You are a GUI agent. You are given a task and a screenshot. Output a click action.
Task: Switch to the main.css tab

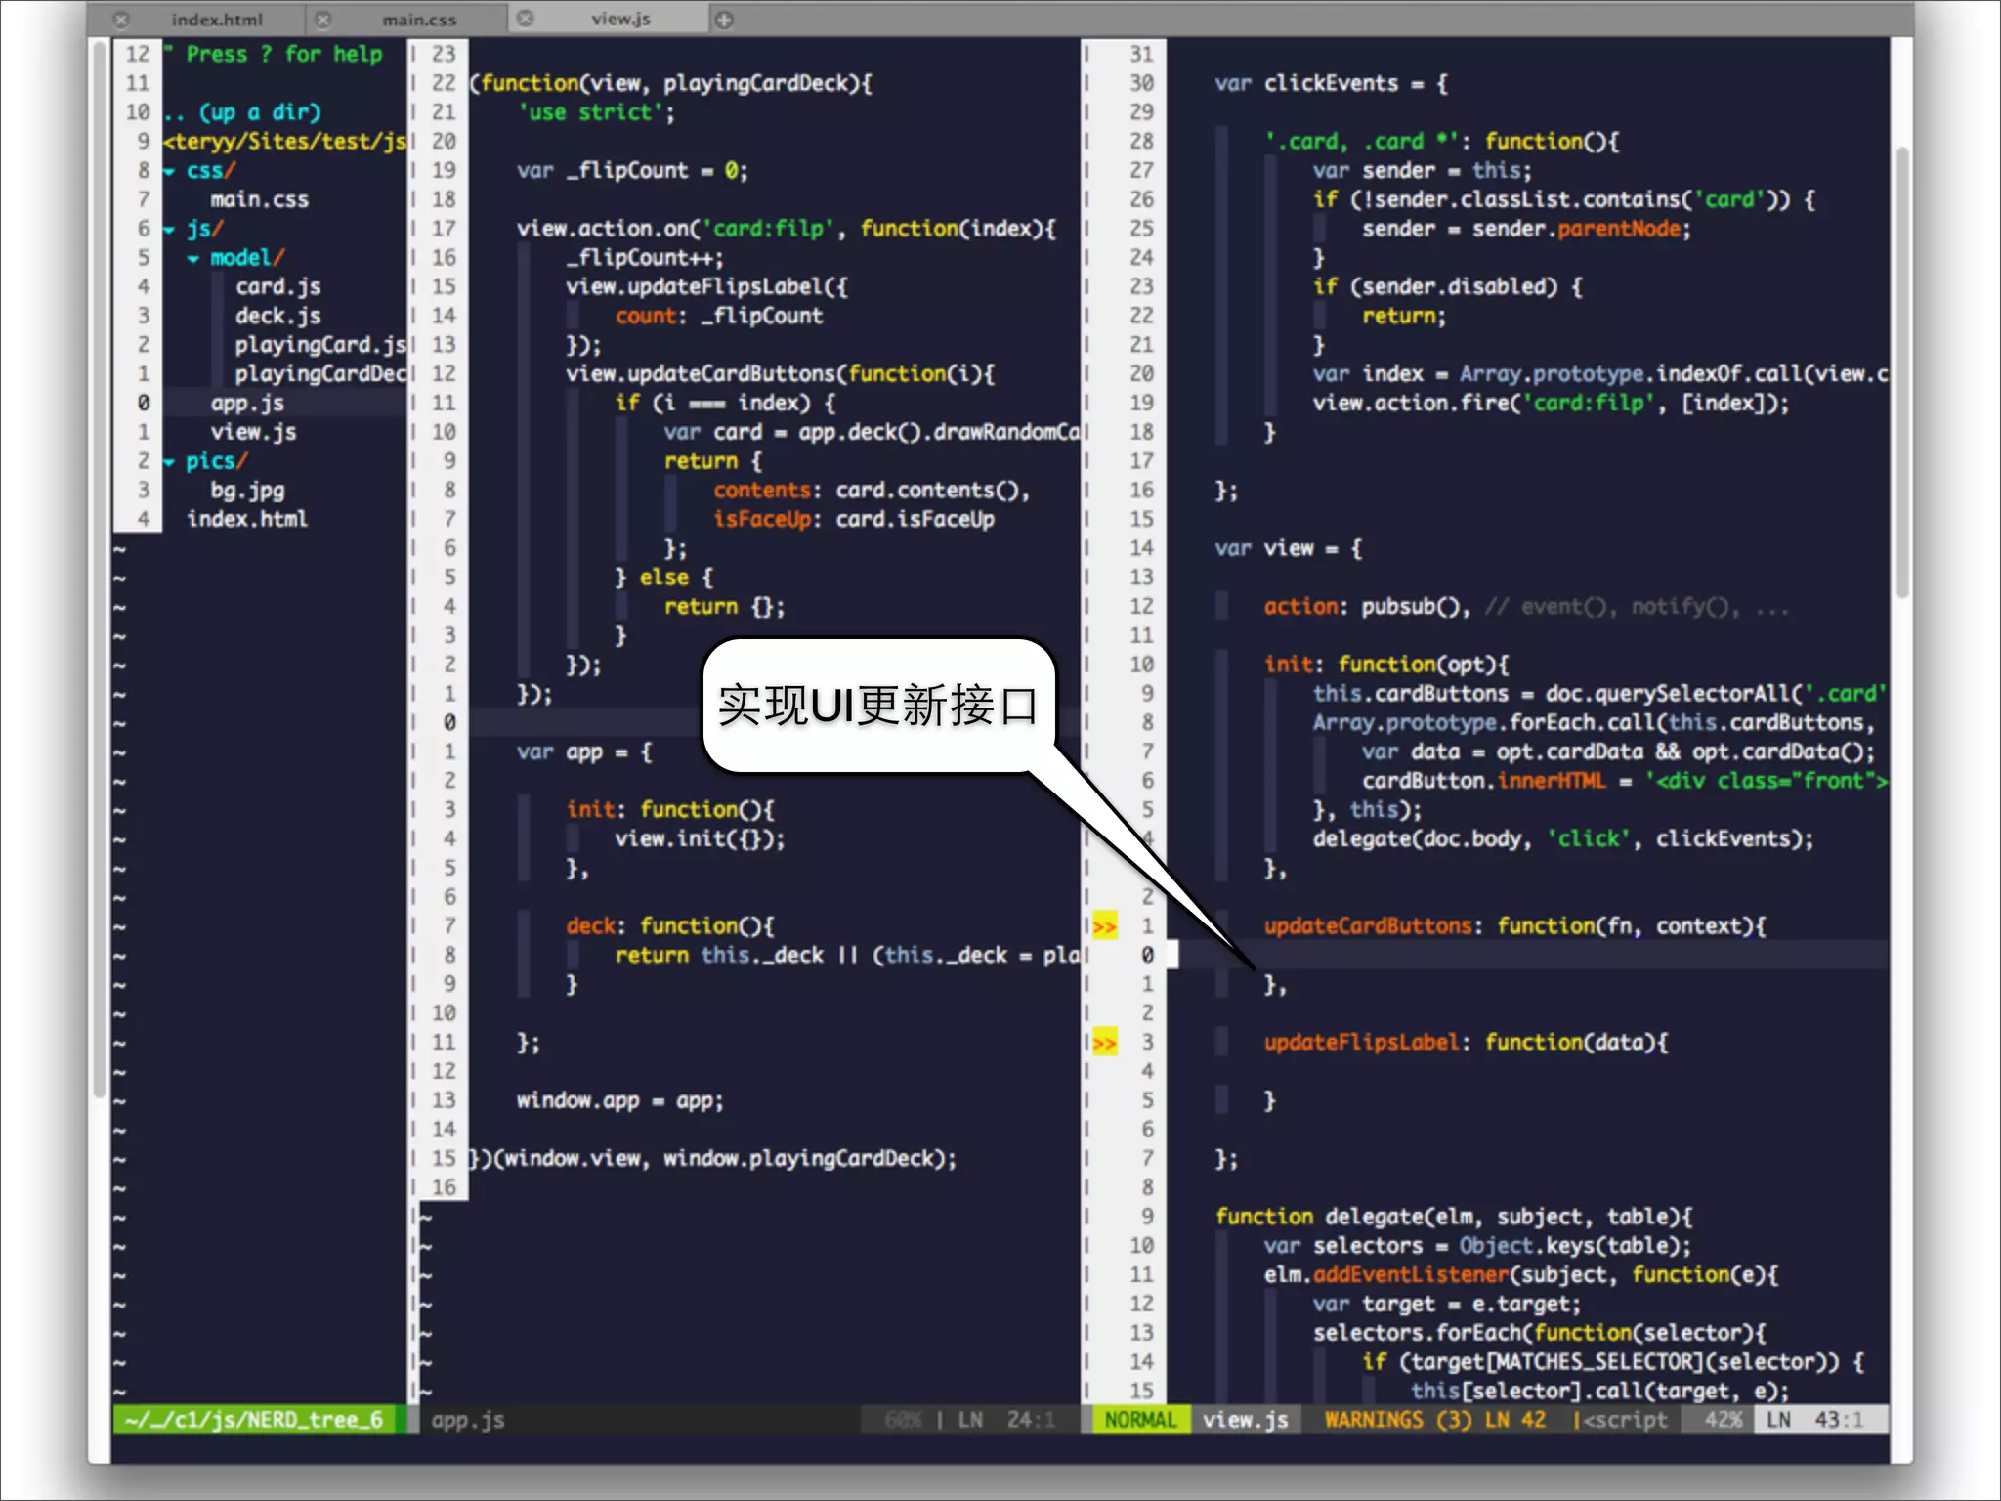[x=419, y=20]
